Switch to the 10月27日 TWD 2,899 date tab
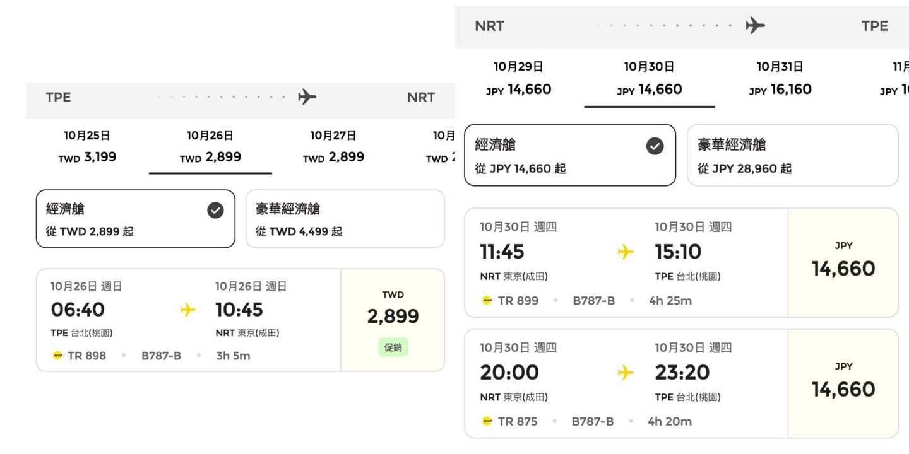Viewport: 909px width, 454px height. [x=333, y=146]
